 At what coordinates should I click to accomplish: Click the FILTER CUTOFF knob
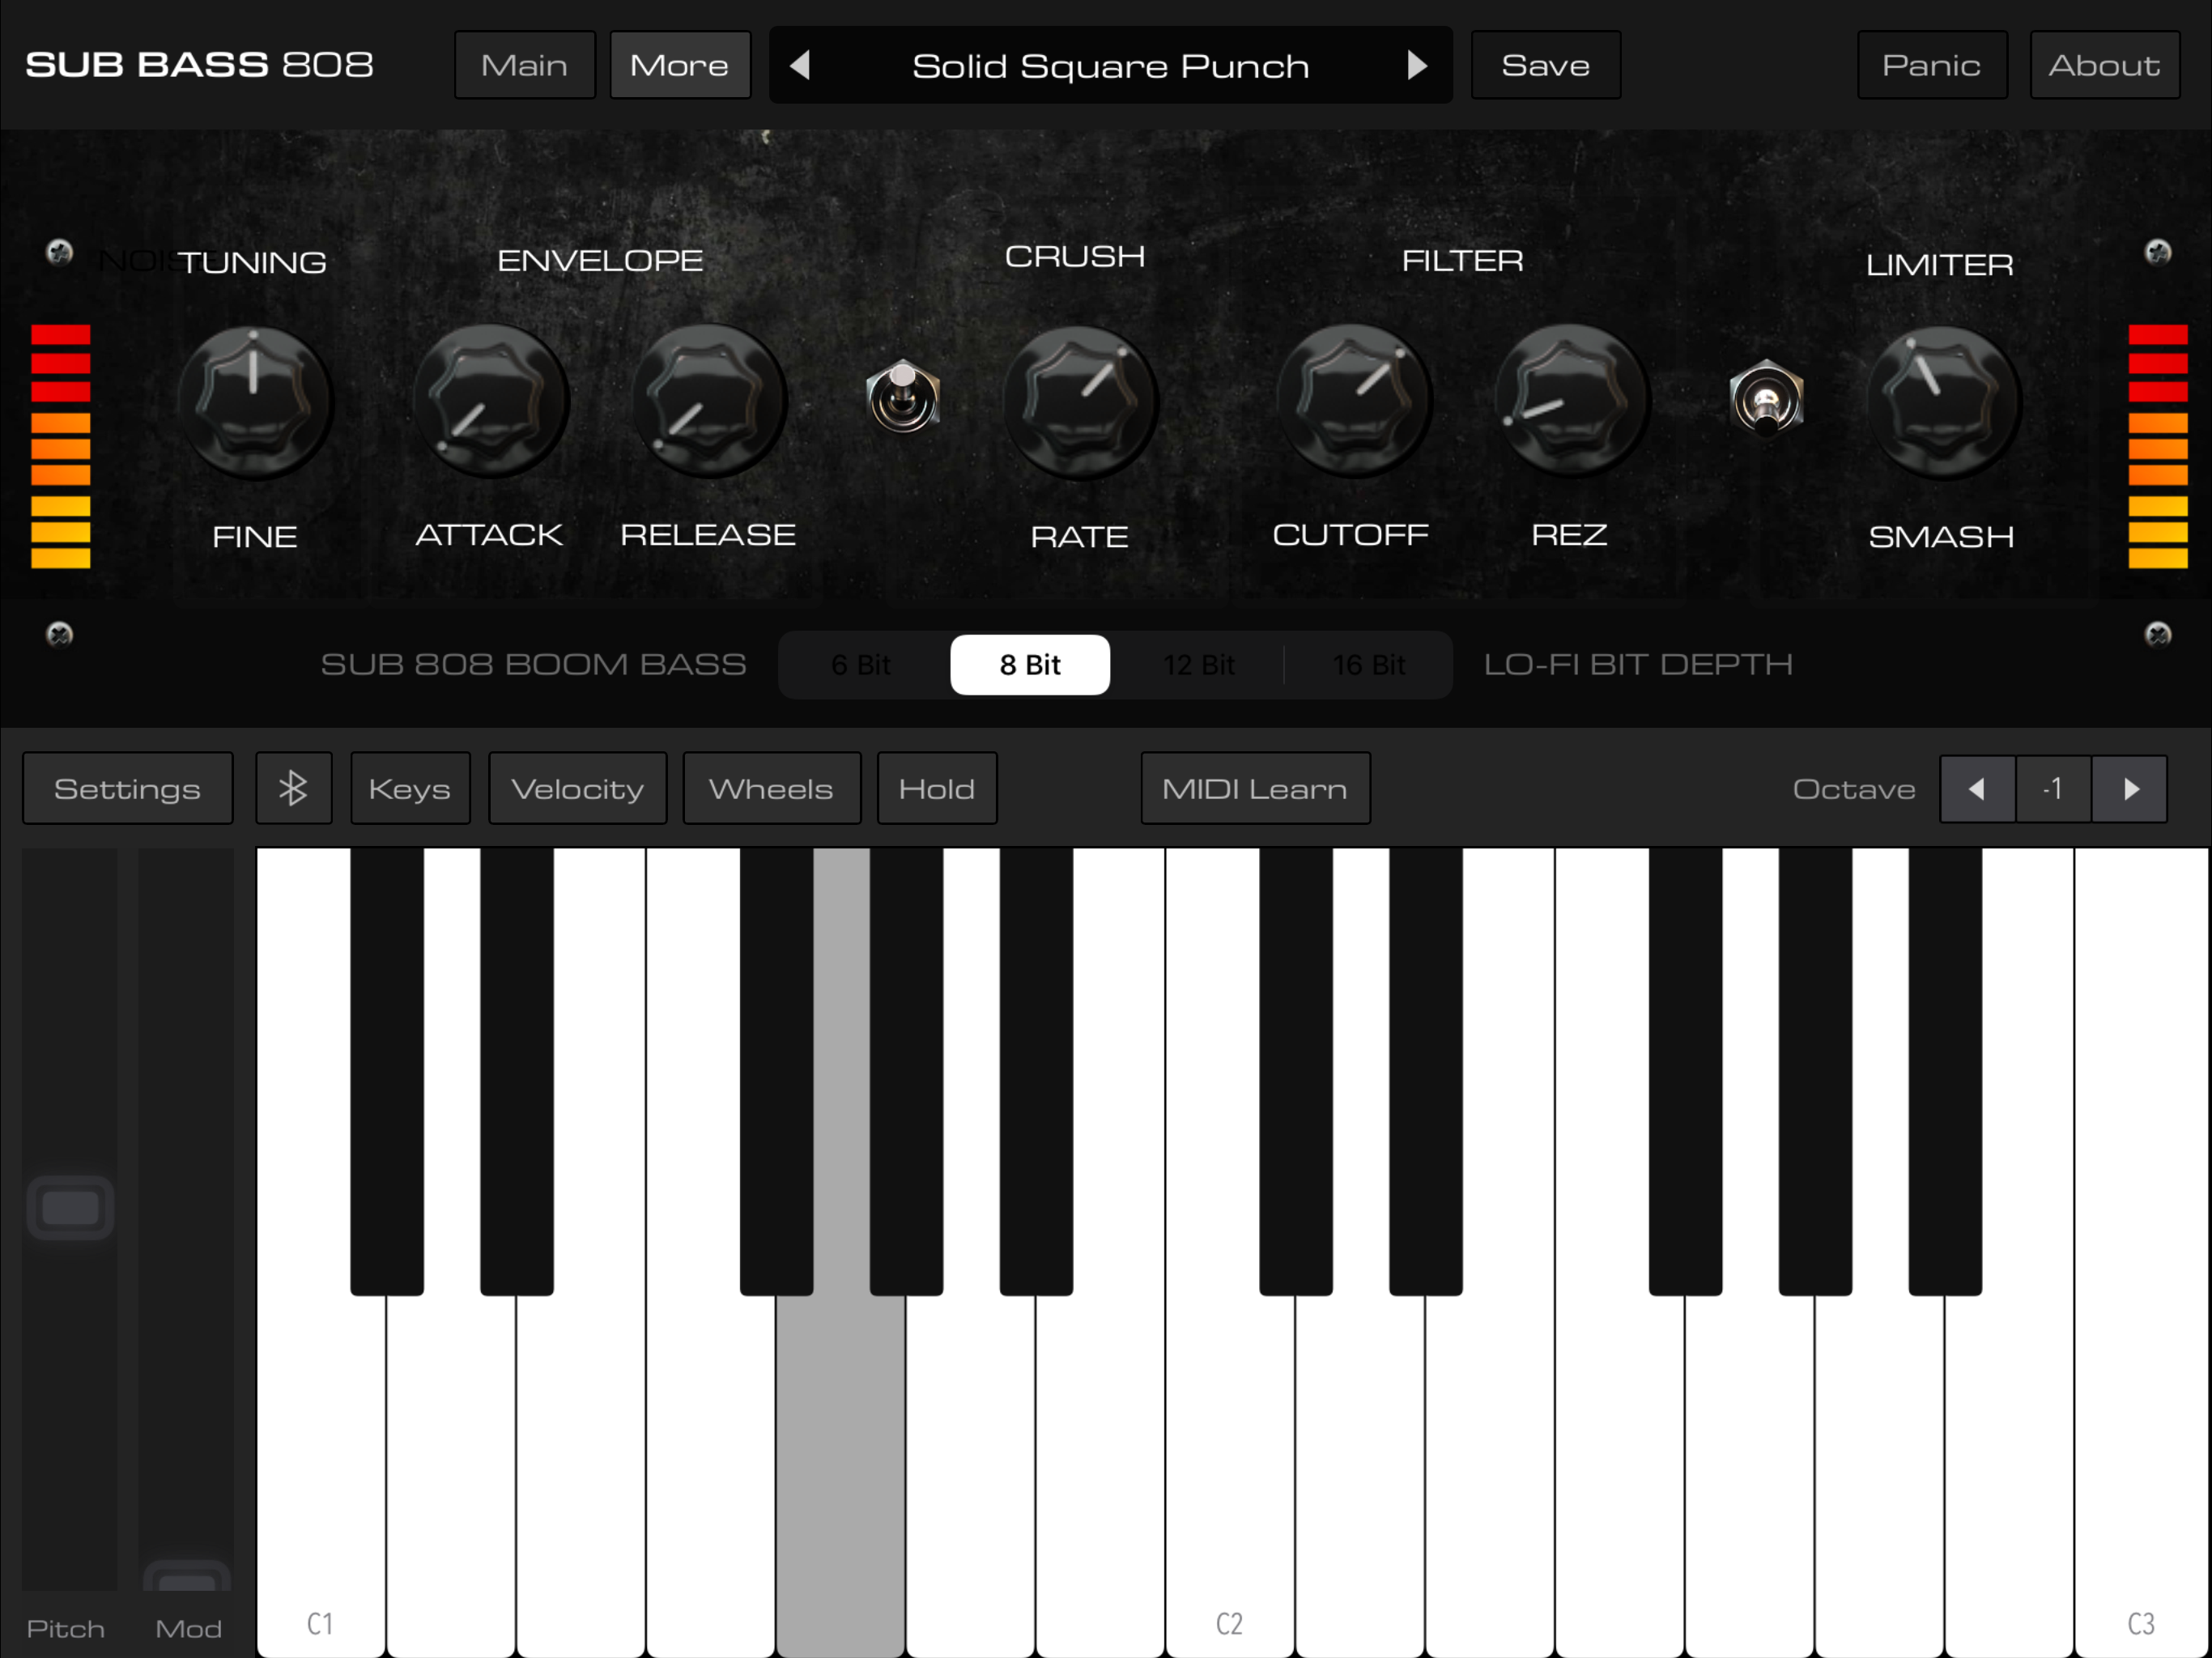(x=1352, y=401)
